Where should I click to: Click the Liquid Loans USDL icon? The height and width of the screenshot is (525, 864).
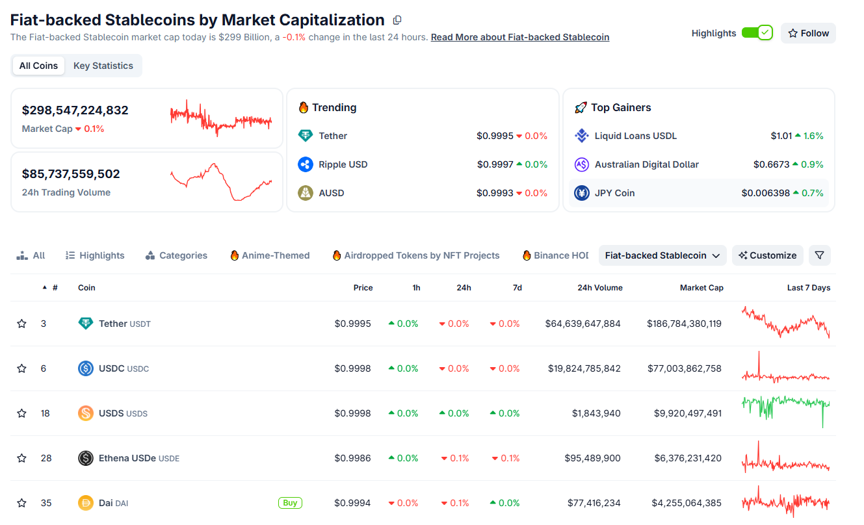(x=582, y=136)
